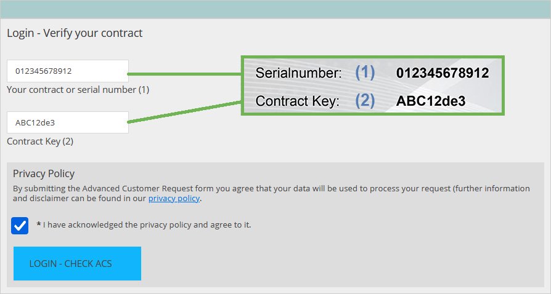Viewport: 551px width, 294px height.
Task: Click the required asterisk beside the checkbox
Action: tap(39, 225)
